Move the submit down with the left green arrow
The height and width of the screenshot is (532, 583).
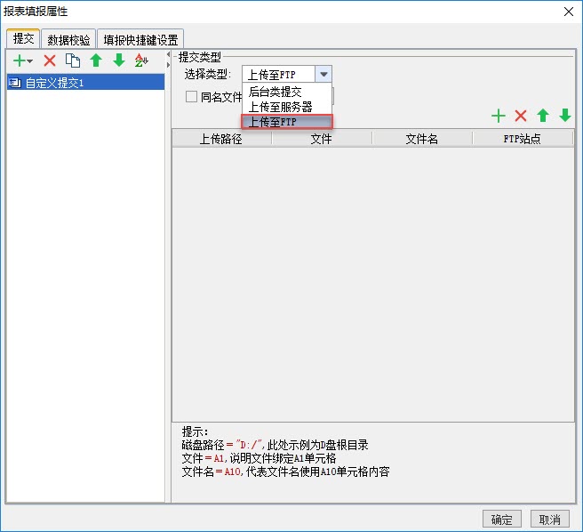tap(119, 60)
